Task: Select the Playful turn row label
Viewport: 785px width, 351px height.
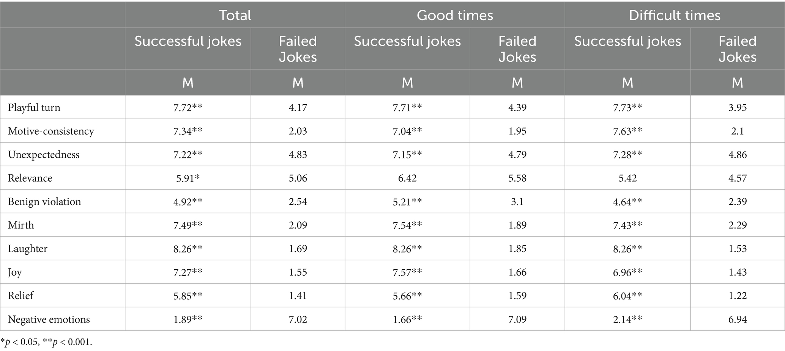Action: click(x=34, y=108)
